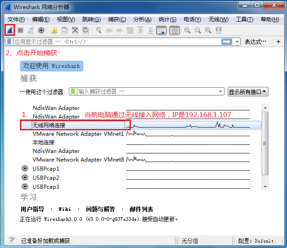Go back to the previous packet arrow
The height and width of the screenshot is (248, 287).
(x=109, y=30)
